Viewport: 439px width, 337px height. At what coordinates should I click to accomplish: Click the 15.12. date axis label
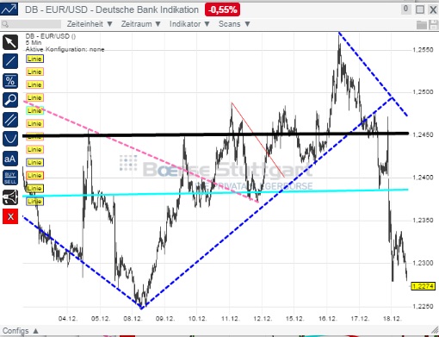295,319
